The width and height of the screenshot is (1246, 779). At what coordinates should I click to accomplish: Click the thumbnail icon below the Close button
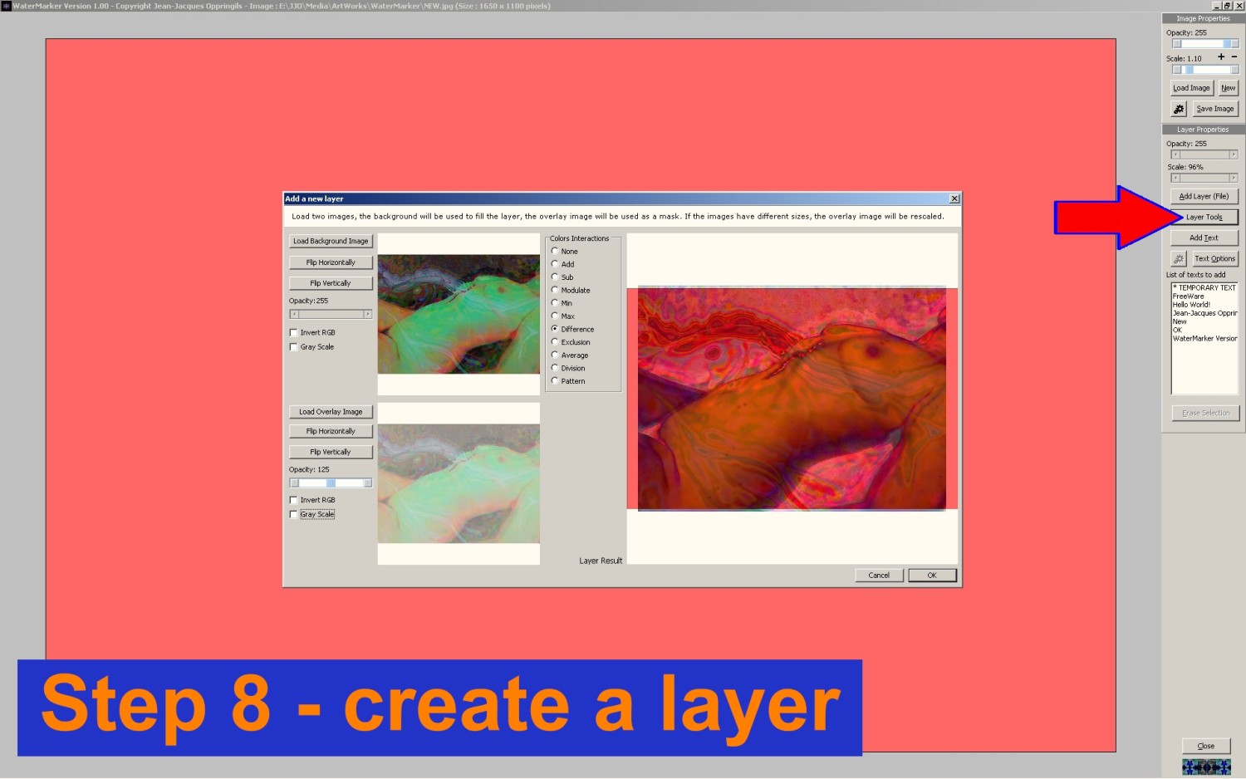[1206, 767]
